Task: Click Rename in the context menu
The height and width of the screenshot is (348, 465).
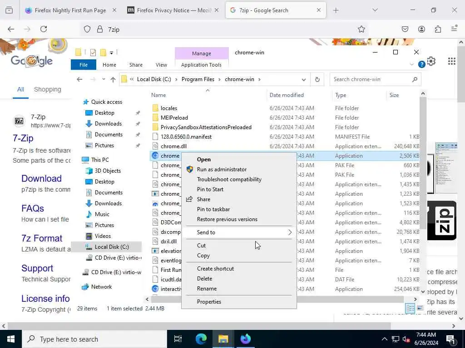Action: pyautogui.click(x=239, y=289)
